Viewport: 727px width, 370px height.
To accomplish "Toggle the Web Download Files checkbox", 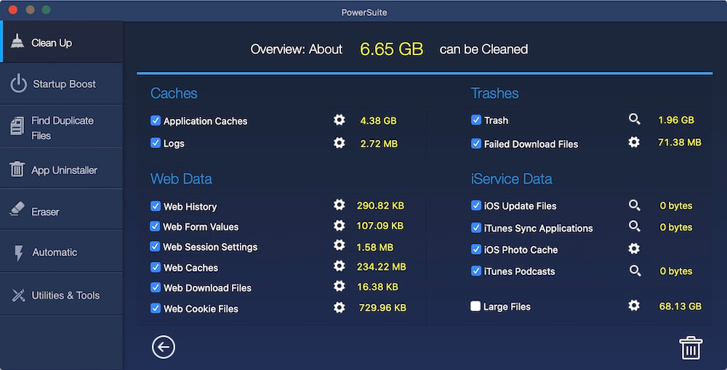I will point(156,287).
